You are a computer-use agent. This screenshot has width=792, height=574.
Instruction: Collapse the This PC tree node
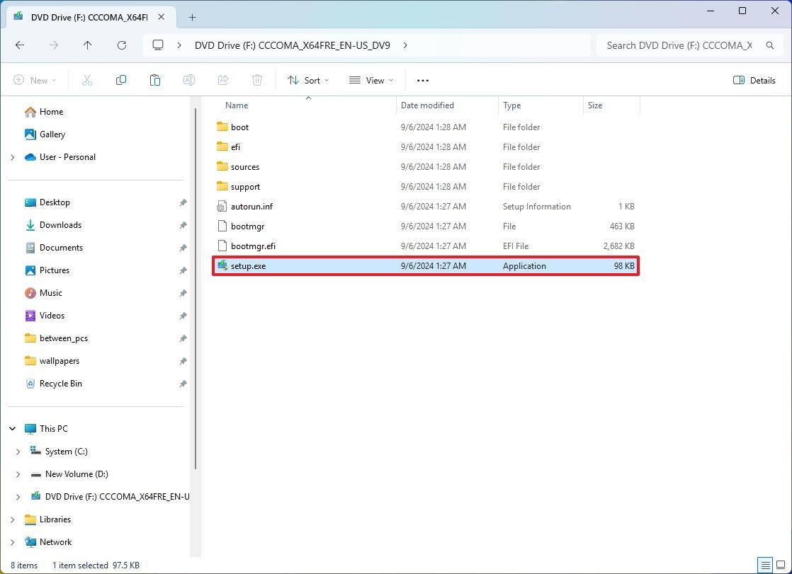pyautogui.click(x=12, y=428)
